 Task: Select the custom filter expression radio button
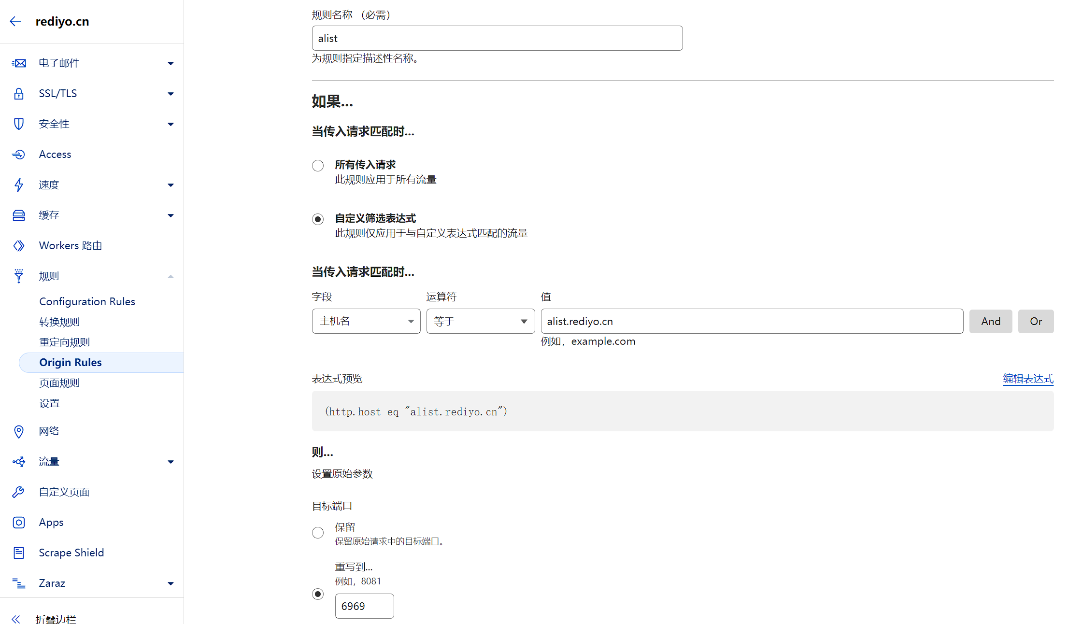coord(318,219)
